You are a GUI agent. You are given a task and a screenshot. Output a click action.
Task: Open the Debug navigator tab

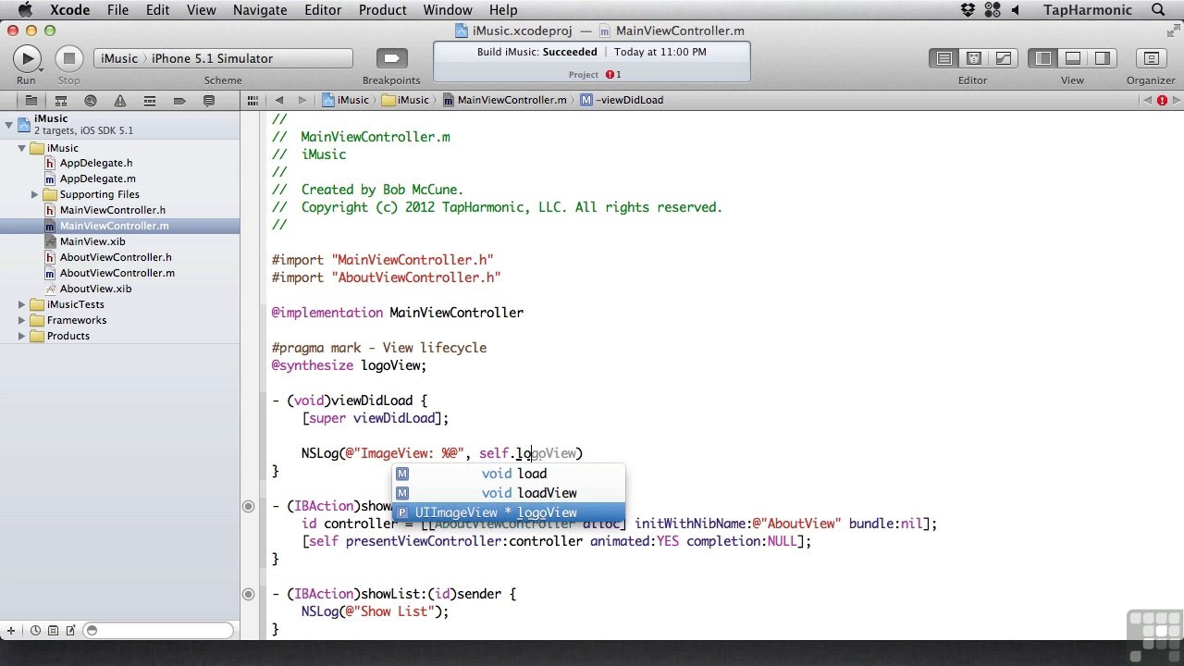(149, 100)
